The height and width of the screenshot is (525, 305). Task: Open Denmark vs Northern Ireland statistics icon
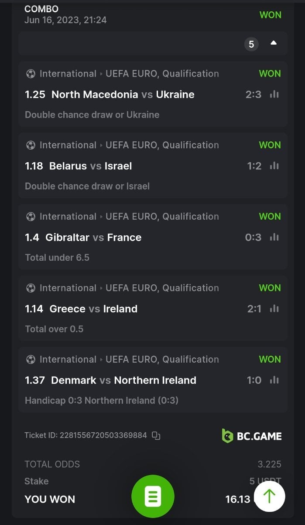tap(274, 380)
